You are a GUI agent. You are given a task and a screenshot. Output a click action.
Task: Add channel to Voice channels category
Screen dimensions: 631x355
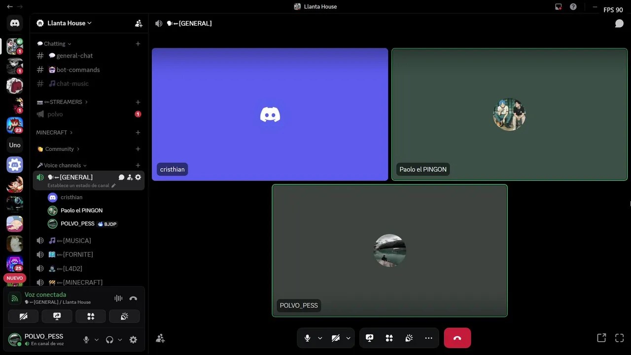[x=138, y=166]
